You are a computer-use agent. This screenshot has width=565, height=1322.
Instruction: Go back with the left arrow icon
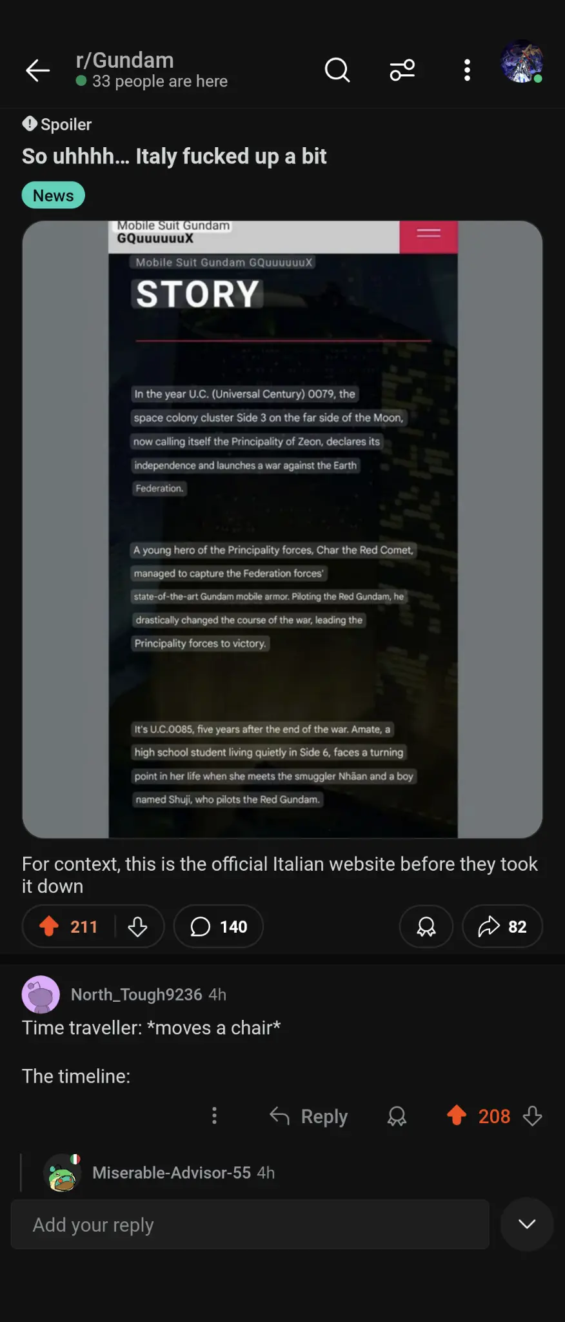[x=37, y=70]
